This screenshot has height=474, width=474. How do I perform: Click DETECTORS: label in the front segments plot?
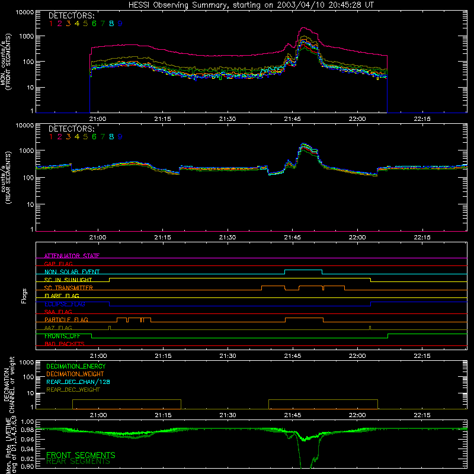(x=71, y=16)
